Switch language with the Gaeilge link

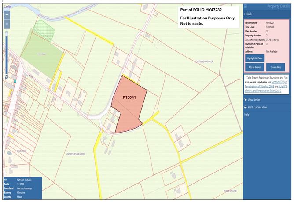coord(8,6)
